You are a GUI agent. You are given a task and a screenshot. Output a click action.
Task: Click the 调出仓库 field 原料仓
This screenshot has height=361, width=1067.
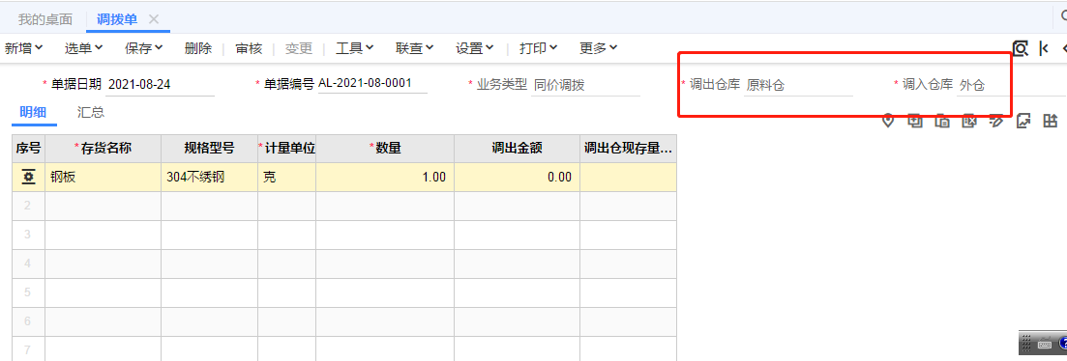click(x=798, y=85)
